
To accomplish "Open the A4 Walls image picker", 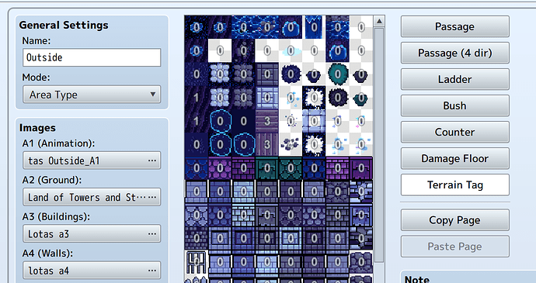I will pyautogui.click(x=92, y=271).
